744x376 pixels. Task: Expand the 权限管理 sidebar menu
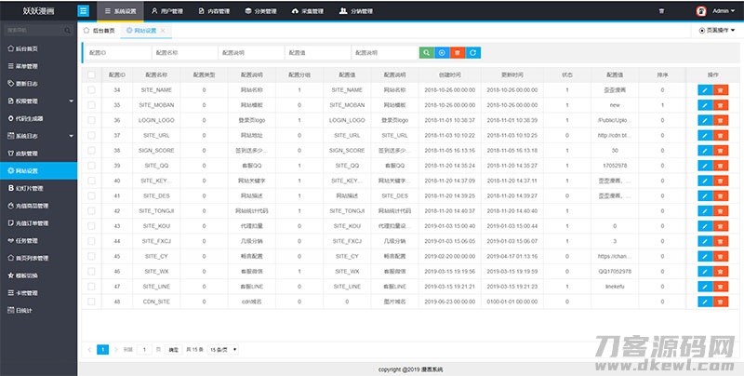tap(38, 100)
